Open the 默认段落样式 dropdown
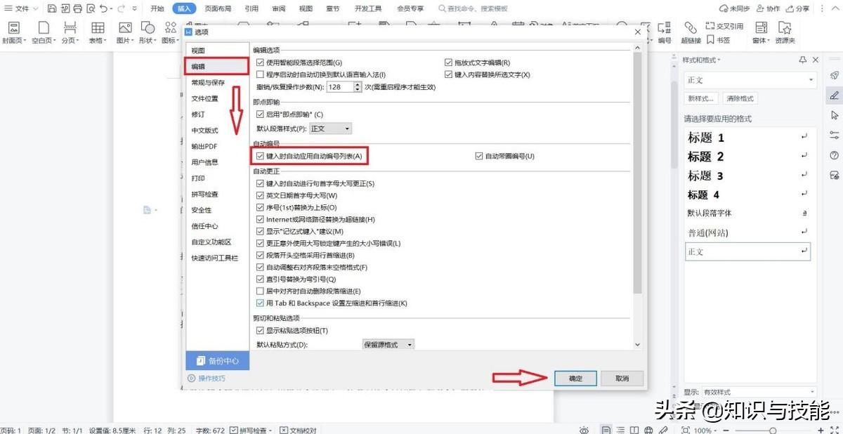Viewport: 843px width, 434px height. 330,128
